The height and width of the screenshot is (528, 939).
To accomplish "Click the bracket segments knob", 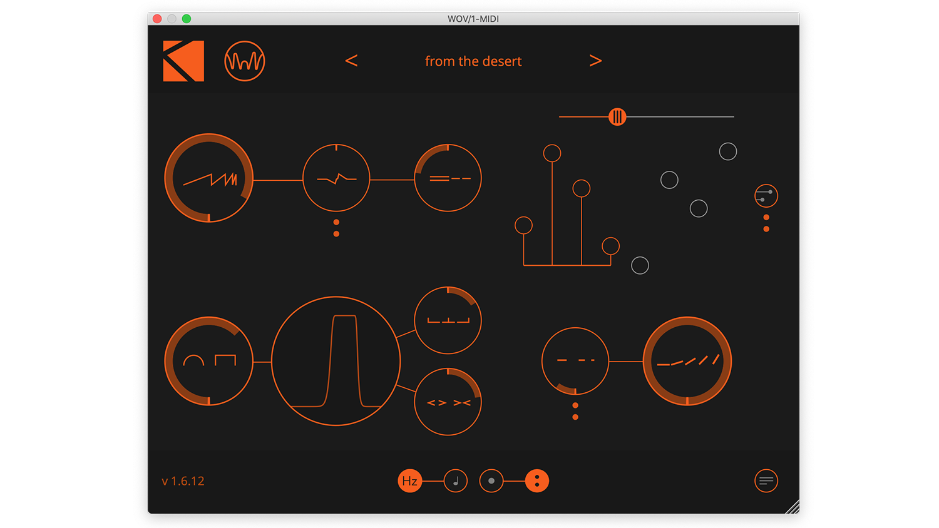I will tap(448, 320).
